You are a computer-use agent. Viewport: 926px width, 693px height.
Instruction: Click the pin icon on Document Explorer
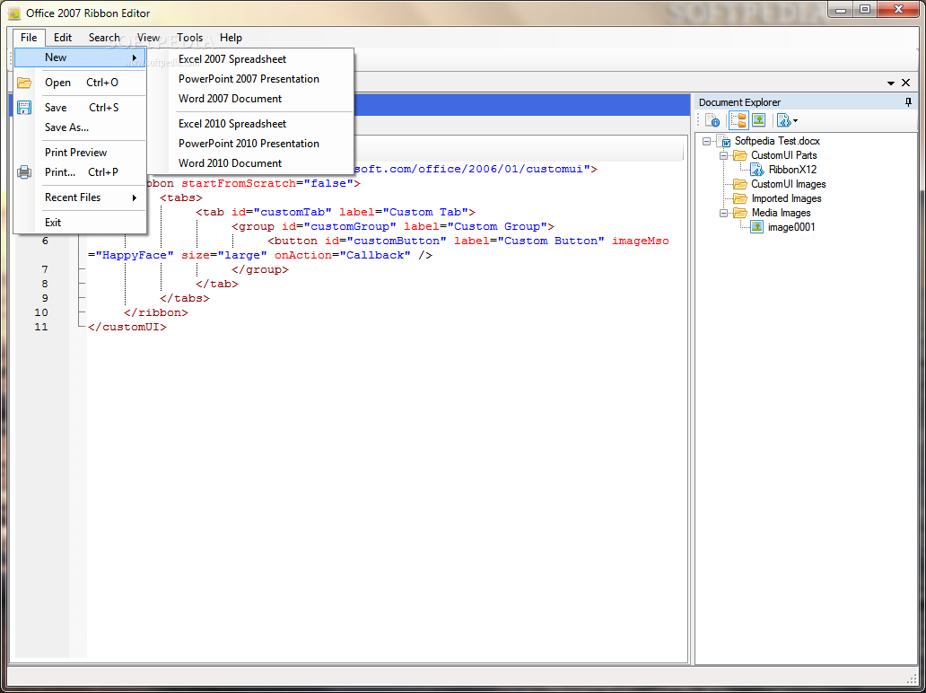[908, 102]
